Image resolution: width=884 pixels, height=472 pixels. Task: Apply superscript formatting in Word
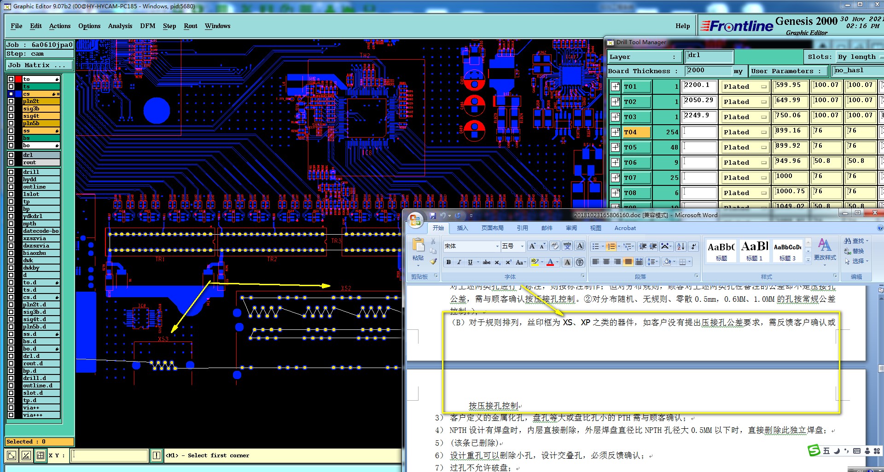pyautogui.click(x=508, y=262)
